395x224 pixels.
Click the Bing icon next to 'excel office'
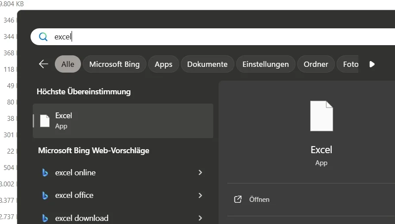[x=45, y=195]
